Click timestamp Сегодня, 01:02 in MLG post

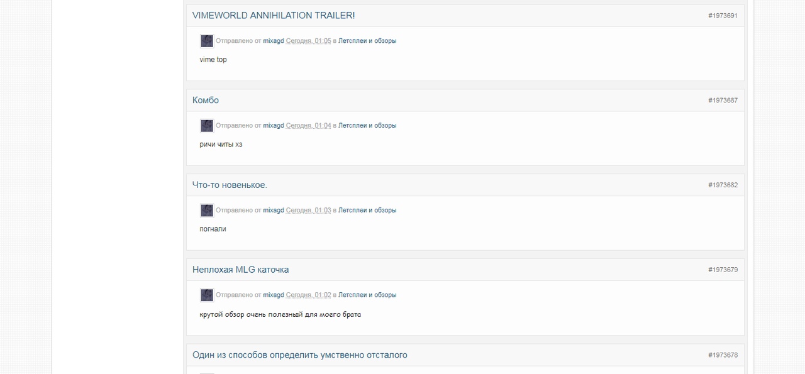(308, 295)
